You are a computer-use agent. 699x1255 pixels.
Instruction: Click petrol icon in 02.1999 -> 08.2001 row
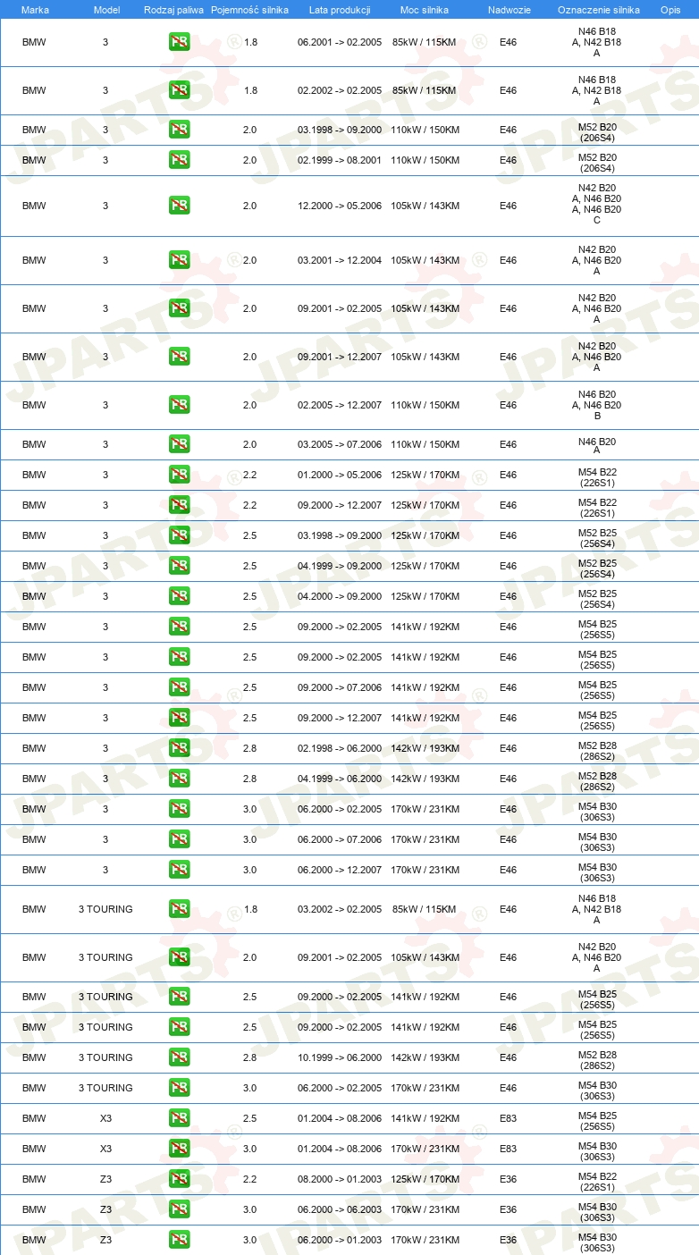(179, 160)
